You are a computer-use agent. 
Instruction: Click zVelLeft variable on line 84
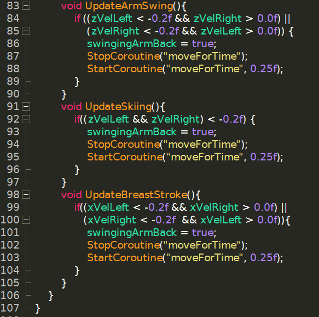112,19
